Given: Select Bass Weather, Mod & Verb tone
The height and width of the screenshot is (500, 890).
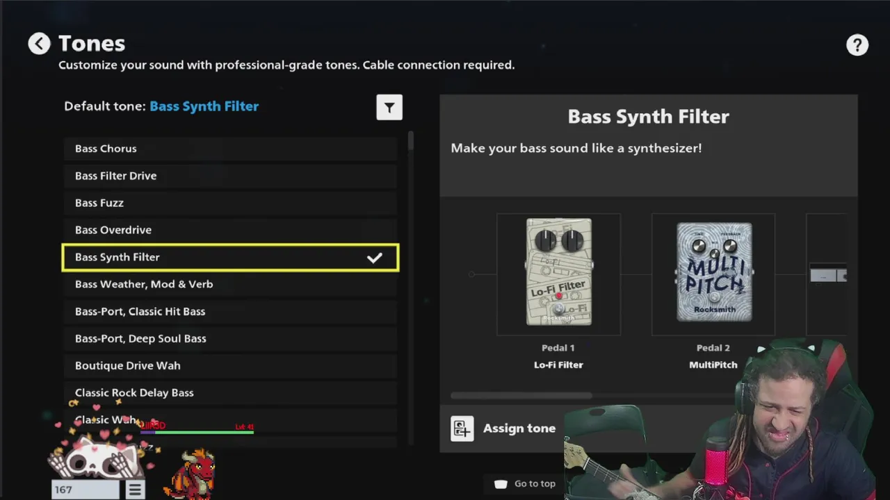Looking at the screenshot, I should click(x=230, y=284).
